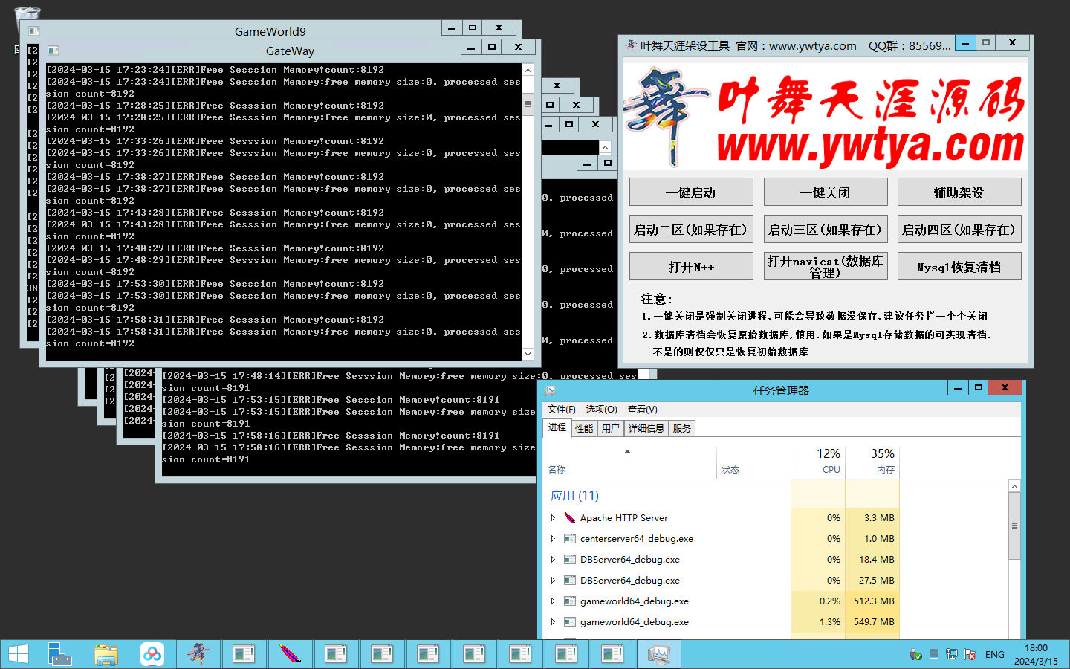Image resolution: width=1070 pixels, height=669 pixels.
Task: Activate the 叶舞天涯 tool taskbar icon
Action: (198, 654)
